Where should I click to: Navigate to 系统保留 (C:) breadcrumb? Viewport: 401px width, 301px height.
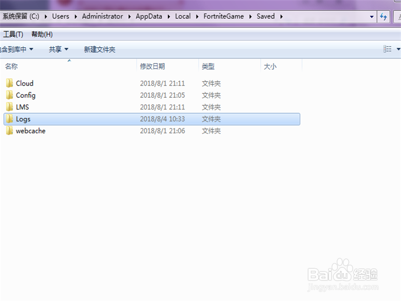point(21,17)
